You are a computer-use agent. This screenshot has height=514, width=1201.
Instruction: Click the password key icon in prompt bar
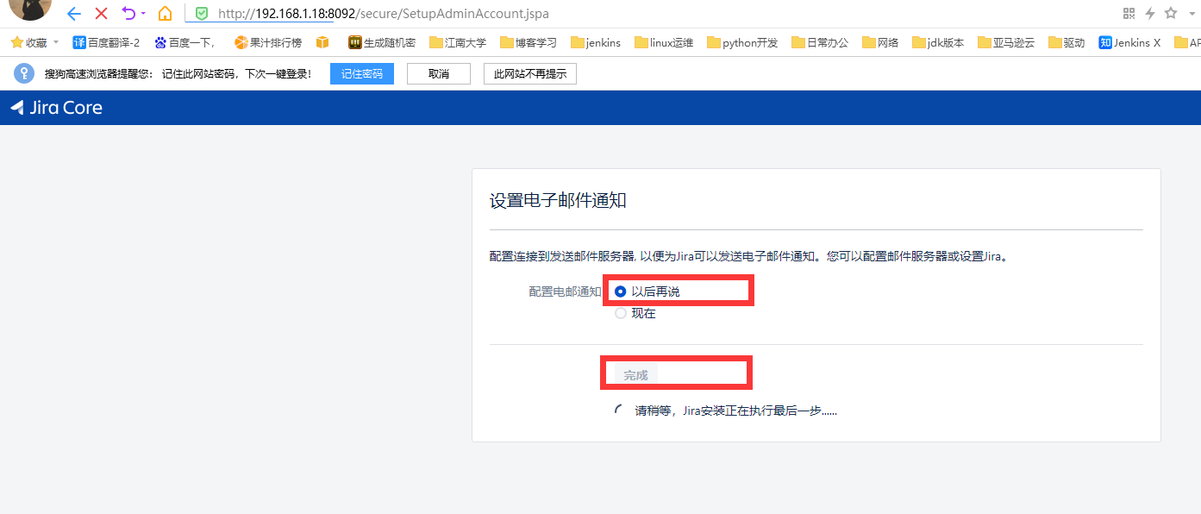(24, 73)
